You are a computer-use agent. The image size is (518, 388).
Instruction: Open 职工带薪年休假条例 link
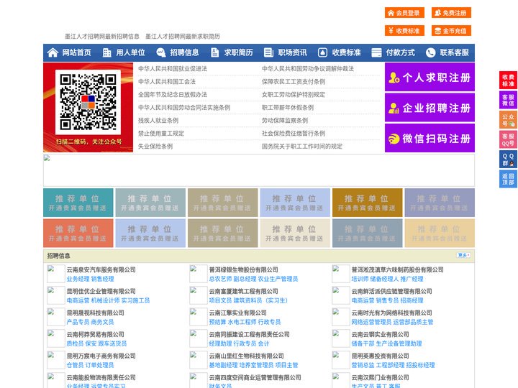[288, 108]
